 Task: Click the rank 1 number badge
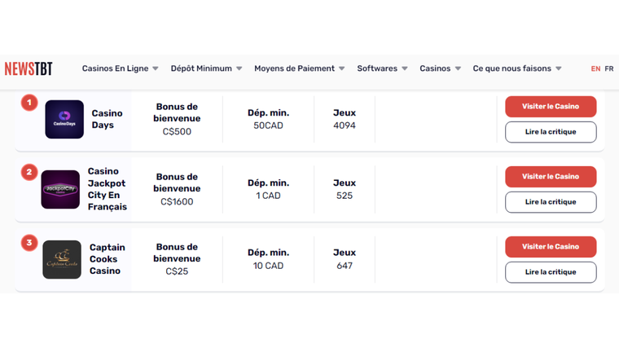tap(29, 102)
